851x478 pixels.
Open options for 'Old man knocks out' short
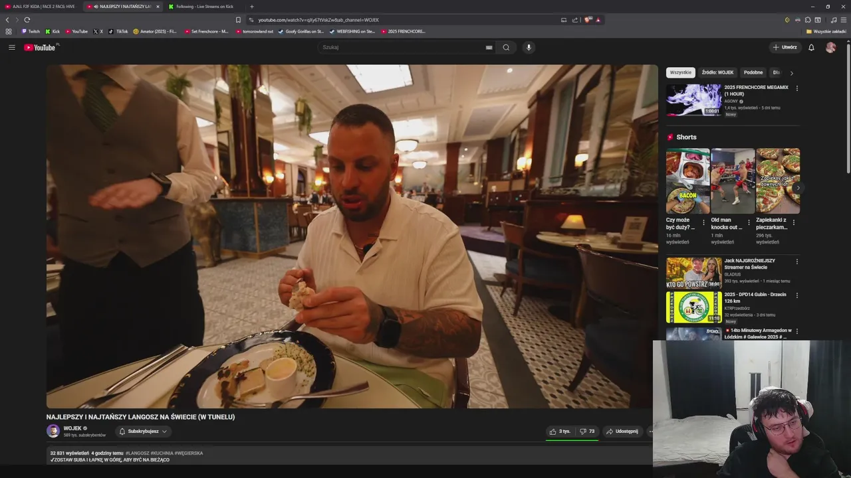[x=749, y=223]
